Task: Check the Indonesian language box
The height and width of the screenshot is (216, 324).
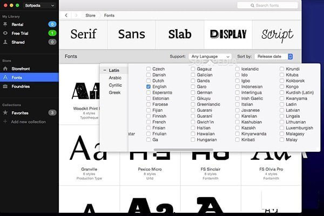Action: click(x=238, y=86)
